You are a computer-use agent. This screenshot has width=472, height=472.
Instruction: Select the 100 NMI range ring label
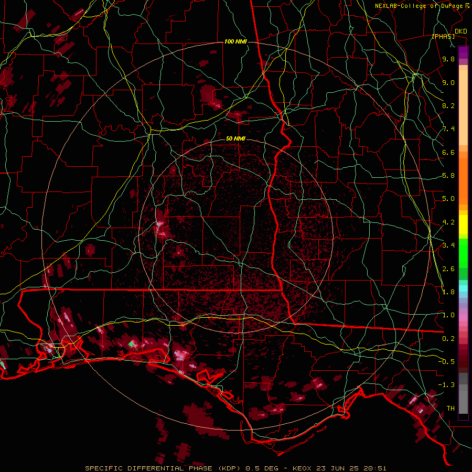(x=235, y=41)
